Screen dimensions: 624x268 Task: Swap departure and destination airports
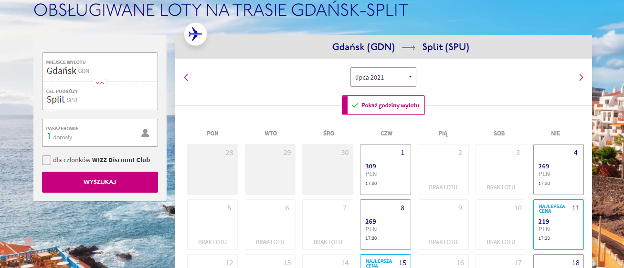point(100,82)
